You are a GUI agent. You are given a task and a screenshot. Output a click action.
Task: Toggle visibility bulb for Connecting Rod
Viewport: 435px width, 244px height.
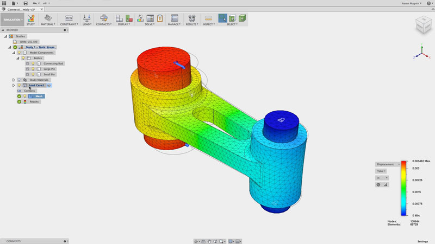pos(33,63)
